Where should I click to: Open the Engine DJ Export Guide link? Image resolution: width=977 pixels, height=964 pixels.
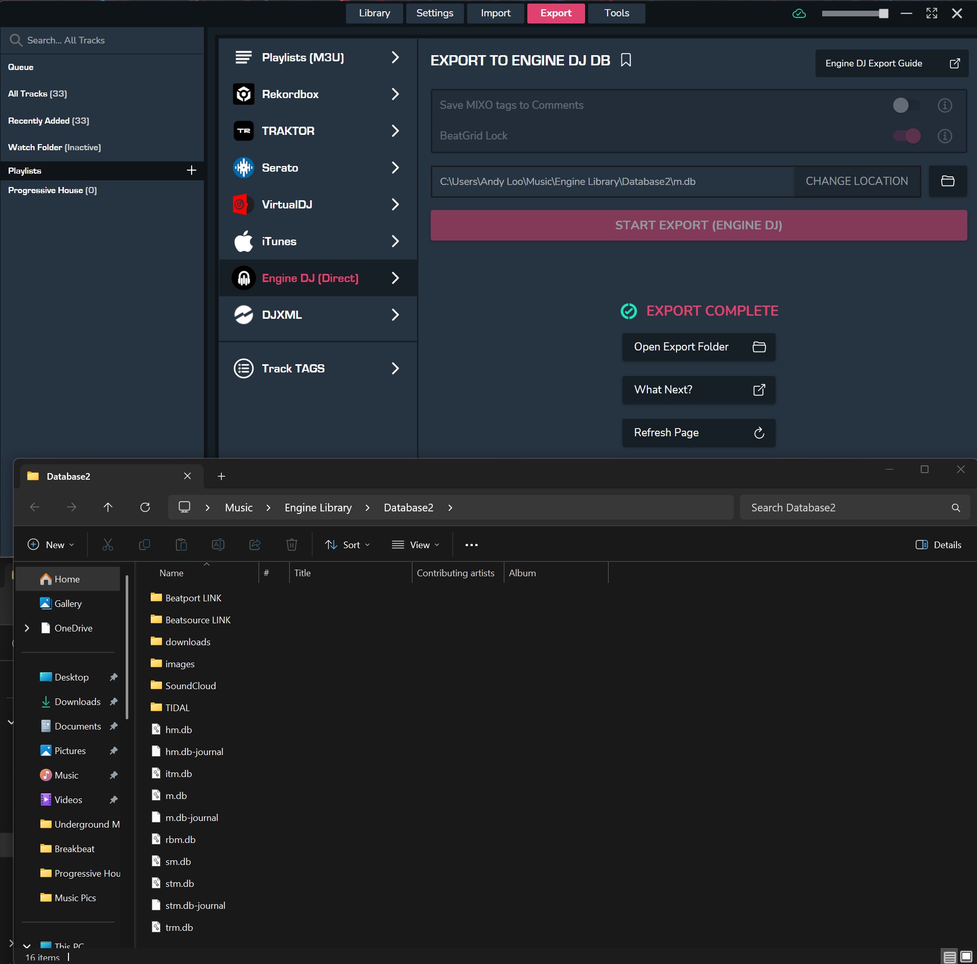tap(892, 63)
